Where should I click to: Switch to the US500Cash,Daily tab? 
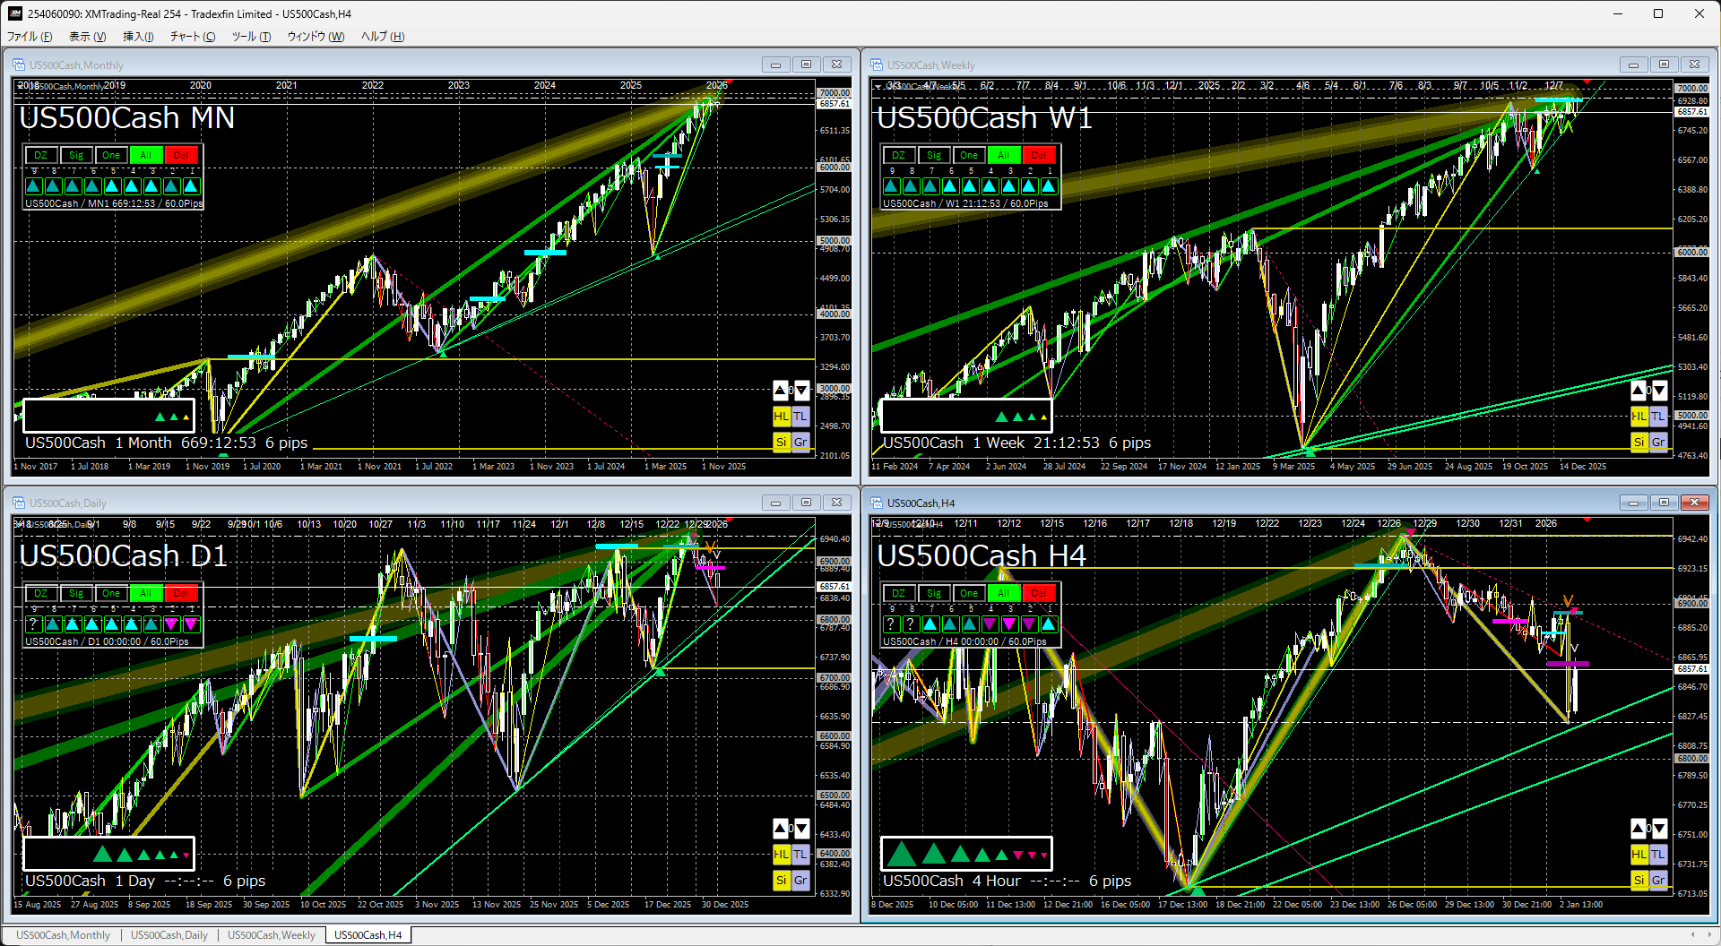pos(169,935)
